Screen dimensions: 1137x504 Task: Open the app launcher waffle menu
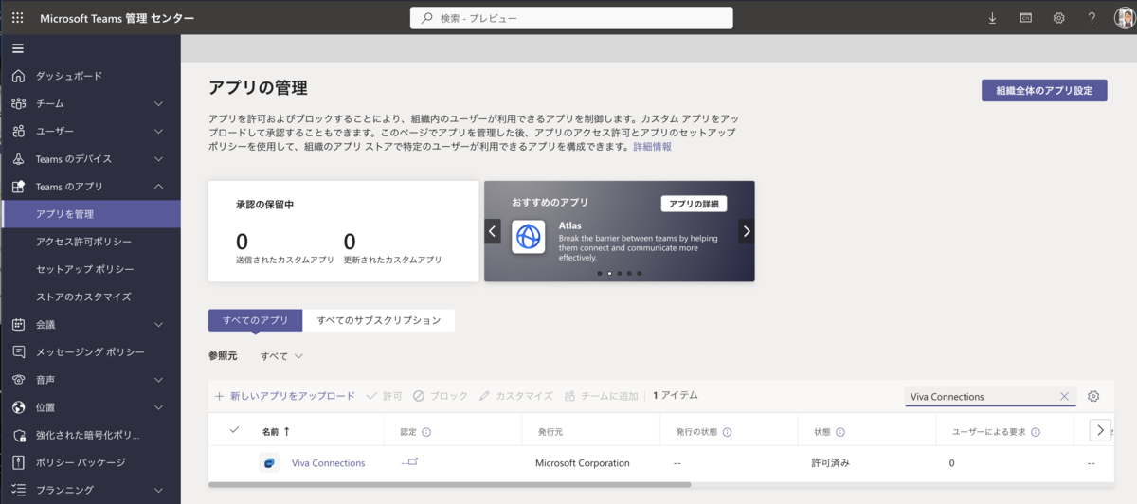point(18,18)
